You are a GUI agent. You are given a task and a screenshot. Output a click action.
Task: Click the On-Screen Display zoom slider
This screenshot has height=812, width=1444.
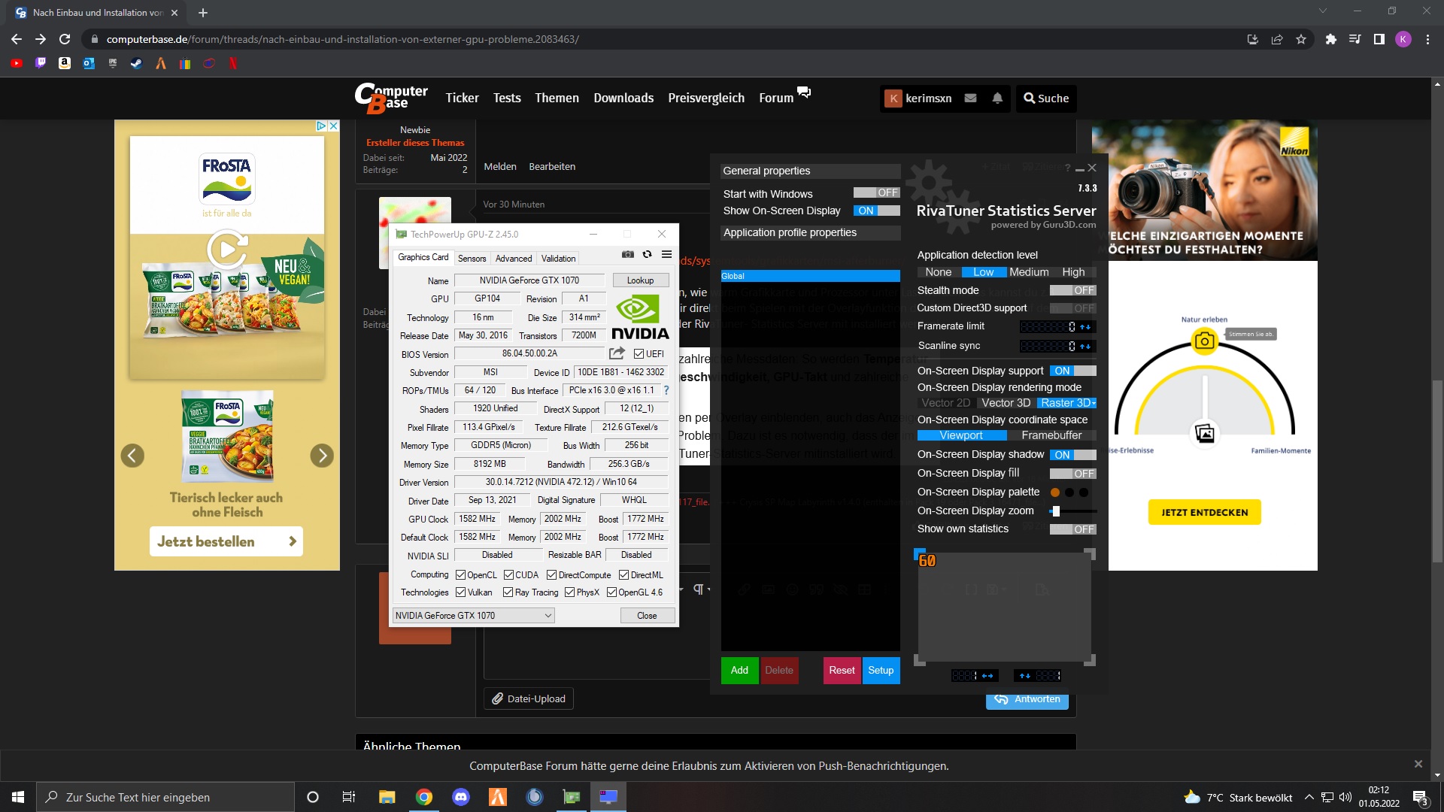(x=1056, y=511)
